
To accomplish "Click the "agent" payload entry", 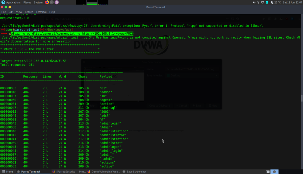I will click(106, 100).
